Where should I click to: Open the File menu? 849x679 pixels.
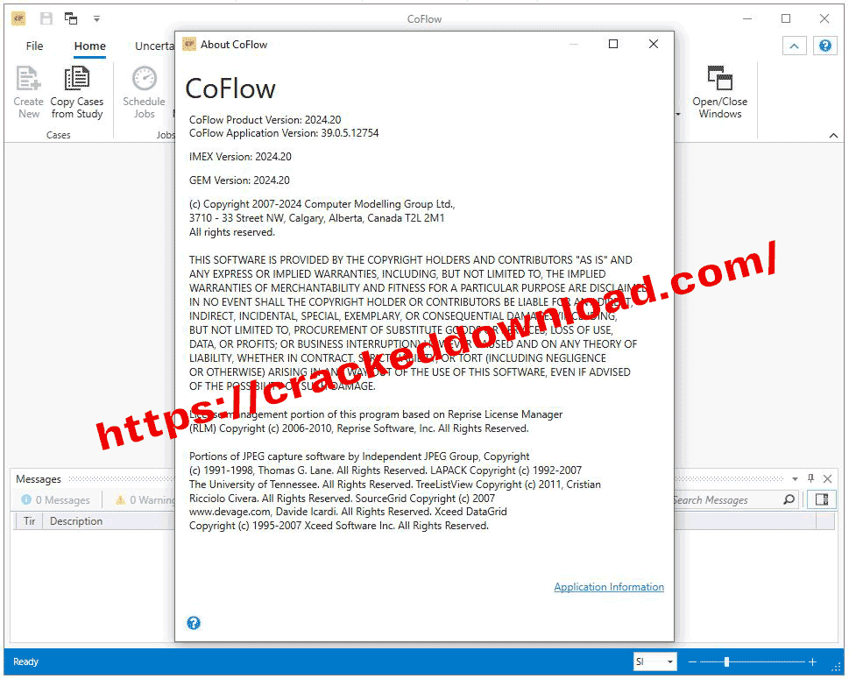34,46
